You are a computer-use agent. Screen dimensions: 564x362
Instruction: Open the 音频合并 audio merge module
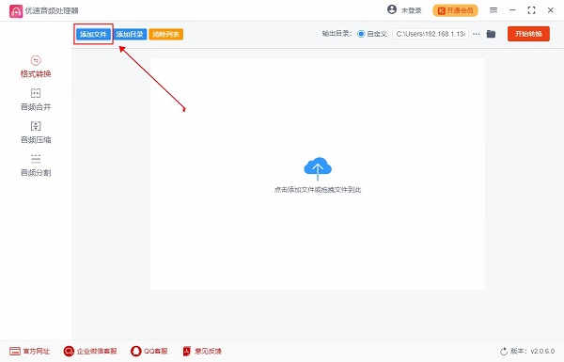pos(36,100)
